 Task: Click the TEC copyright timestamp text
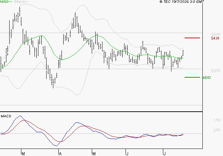pos(182,1)
